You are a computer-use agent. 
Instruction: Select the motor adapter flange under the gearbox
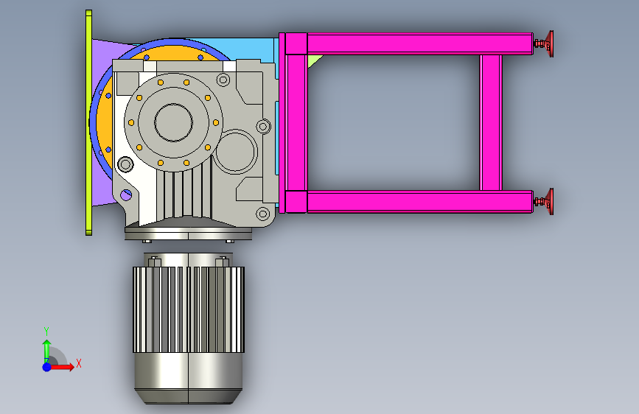(x=188, y=234)
